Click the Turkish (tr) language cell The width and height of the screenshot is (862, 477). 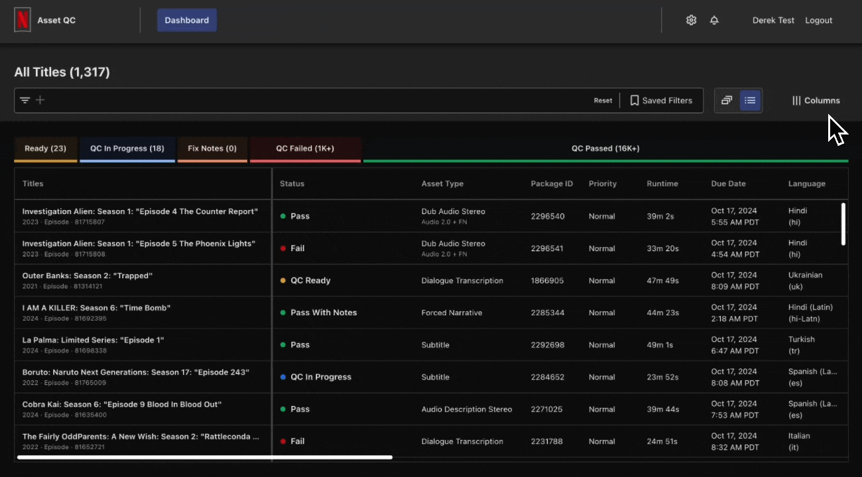pos(801,345)
